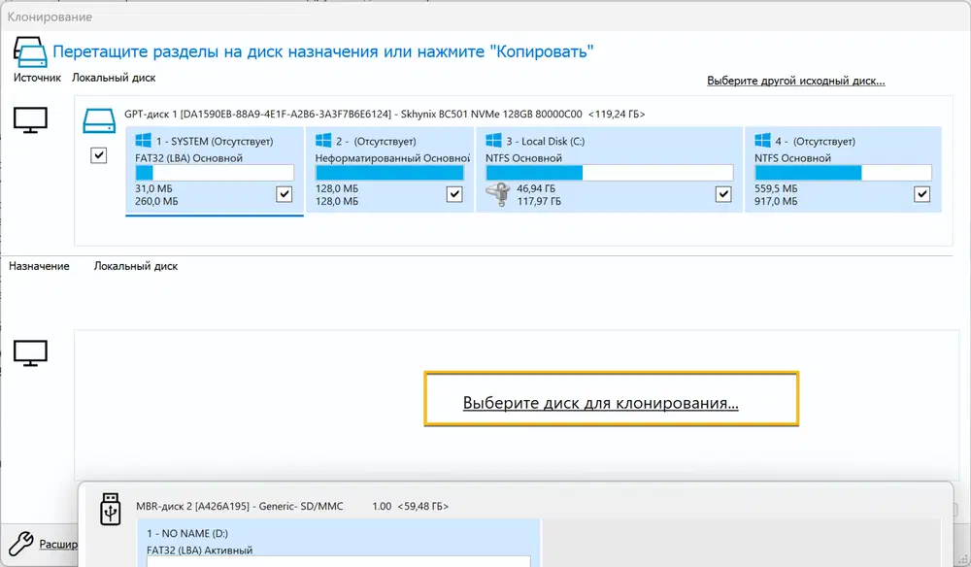The image size is (971, 567).
Task: Click the source computer monitor icon
Action: pos(29,121)
